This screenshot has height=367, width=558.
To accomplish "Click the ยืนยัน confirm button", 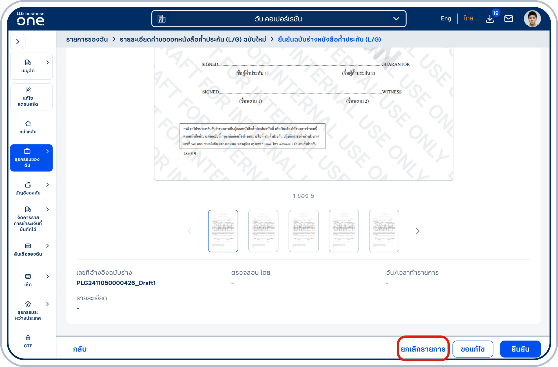I will [x=520, y=349].
